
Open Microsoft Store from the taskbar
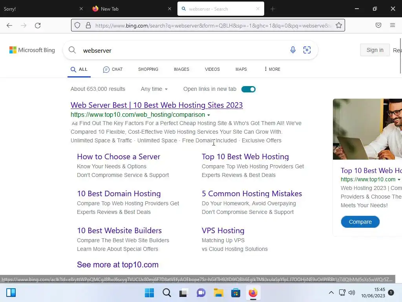click(236, 293)
